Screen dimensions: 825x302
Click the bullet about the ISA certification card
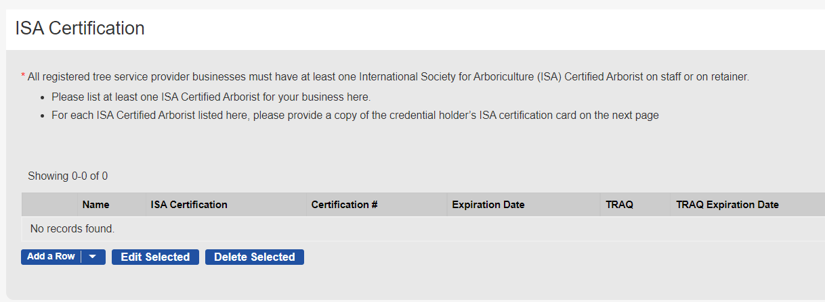point(355,116)
